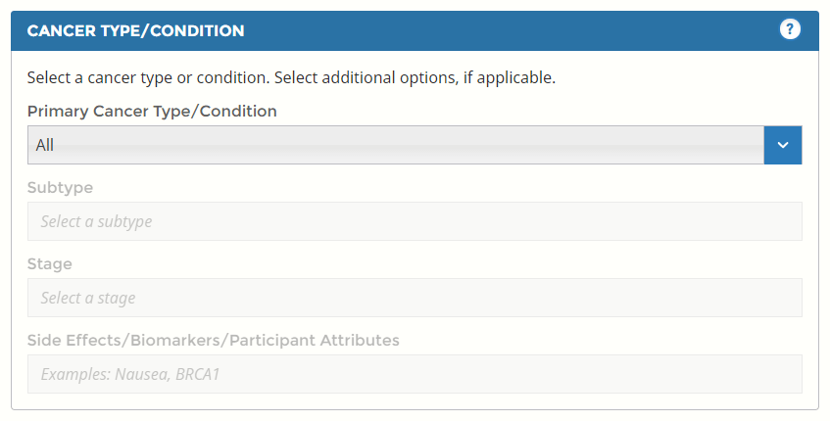This screenshot has height=421, width=830.
Task: Click the empty blue header bar area
Action: click(510, 30)
